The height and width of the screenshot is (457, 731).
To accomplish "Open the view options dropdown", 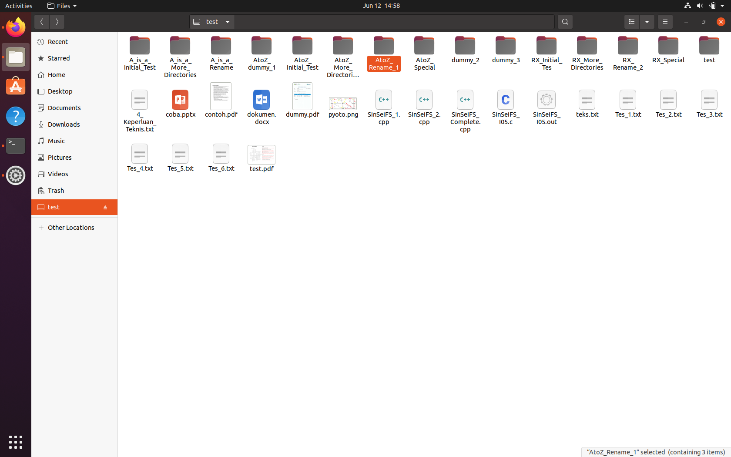I will 647,22.
